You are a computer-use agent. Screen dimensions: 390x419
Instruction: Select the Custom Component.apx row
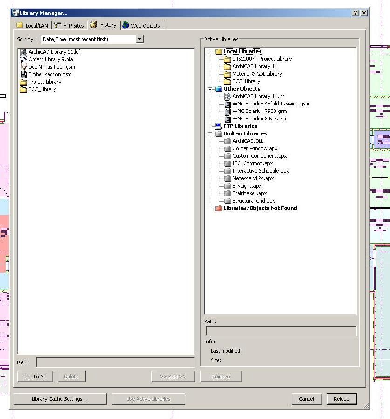click(x=260, y=156)
